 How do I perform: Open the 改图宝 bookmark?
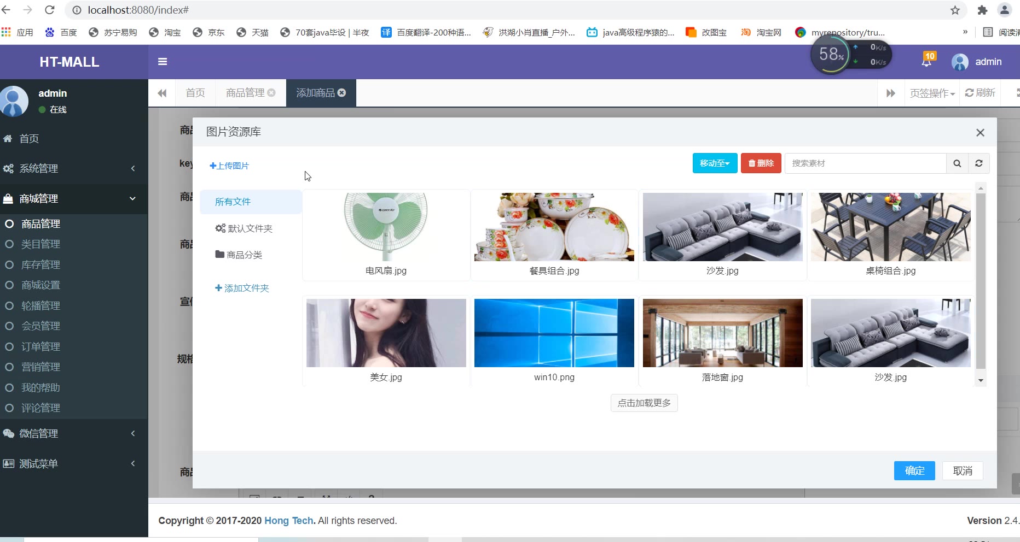[x=706, y=32]
